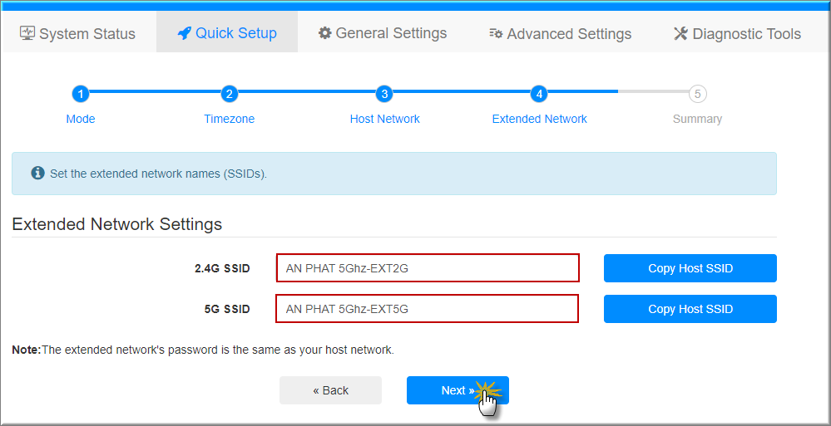Open the System Status tab
The width and height of the screenshot is (831, 426).
pos(78,34)
